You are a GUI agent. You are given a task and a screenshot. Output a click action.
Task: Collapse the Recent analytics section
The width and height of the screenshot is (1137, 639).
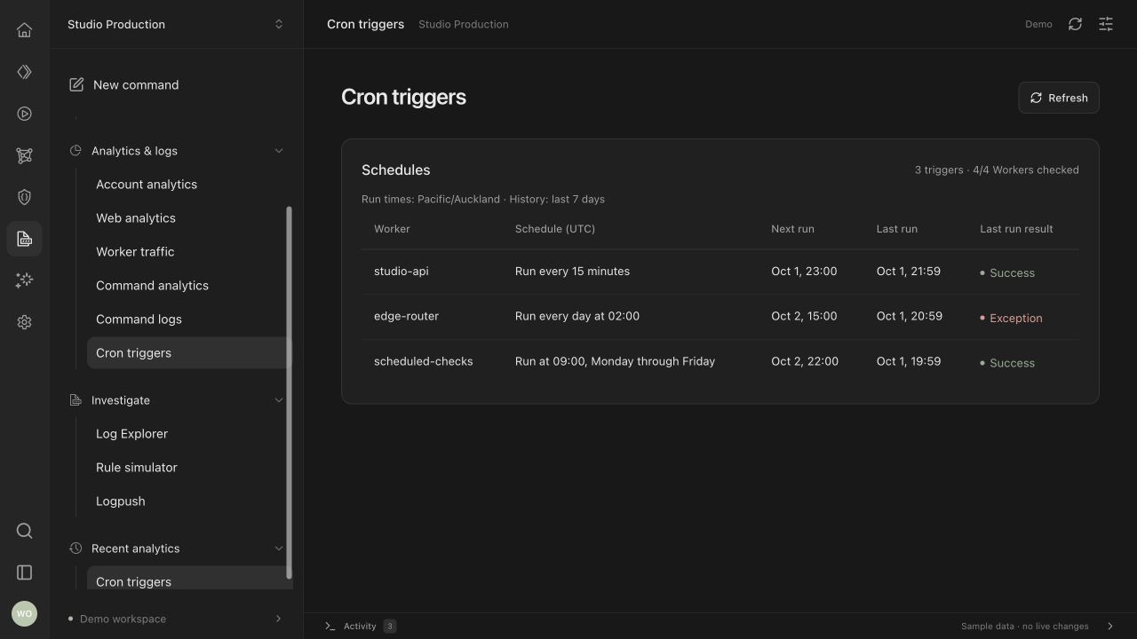point(279,548)
